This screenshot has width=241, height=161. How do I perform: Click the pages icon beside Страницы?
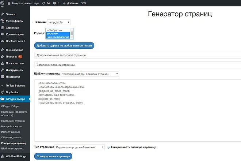tap(2, 27)
